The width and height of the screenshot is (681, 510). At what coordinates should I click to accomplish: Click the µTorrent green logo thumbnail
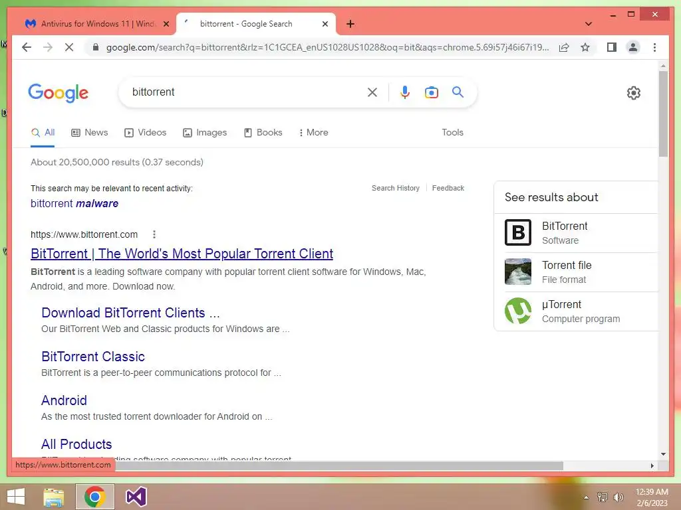(x=517, y=311)
